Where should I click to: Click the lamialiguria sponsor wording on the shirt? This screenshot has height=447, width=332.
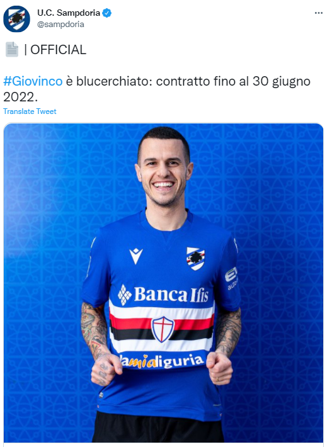(163, 361)
